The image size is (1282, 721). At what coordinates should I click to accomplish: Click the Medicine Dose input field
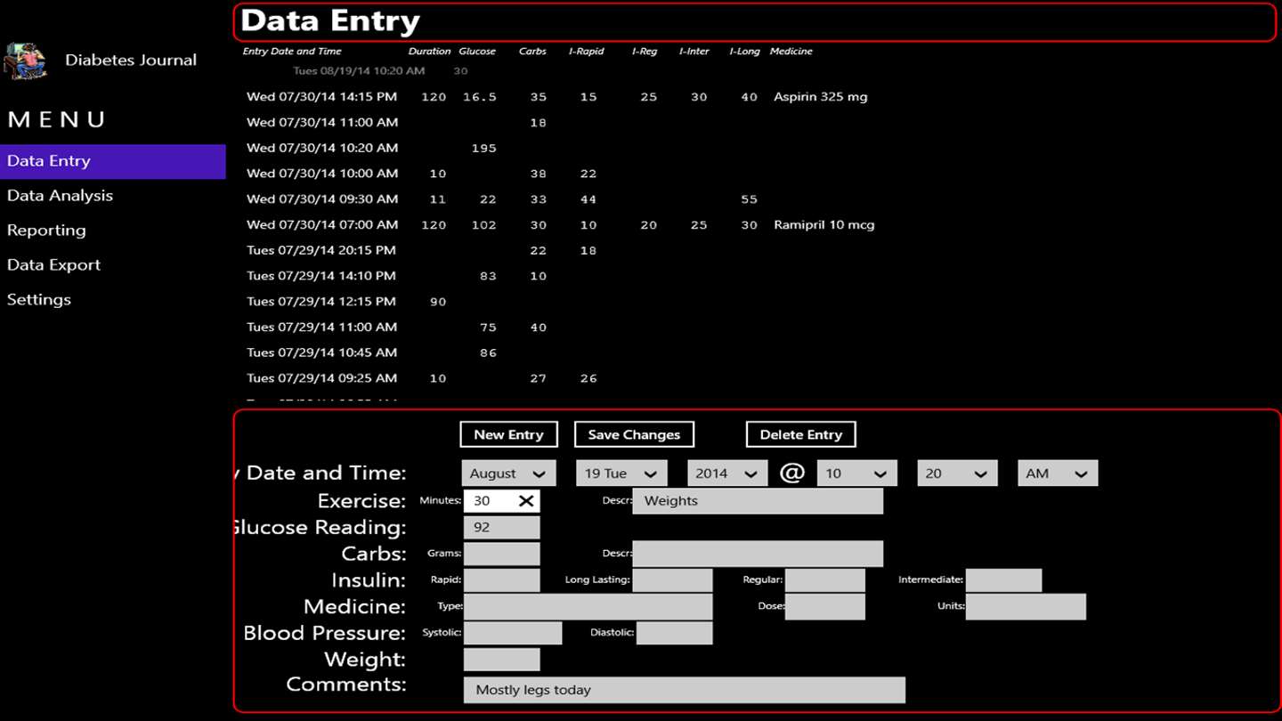coord(824,607)
